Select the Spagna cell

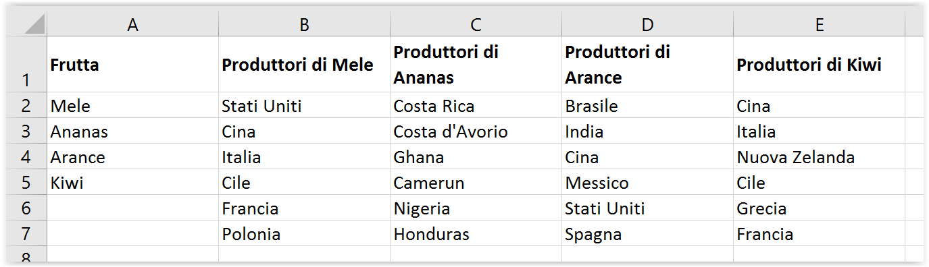click(648, 234)
